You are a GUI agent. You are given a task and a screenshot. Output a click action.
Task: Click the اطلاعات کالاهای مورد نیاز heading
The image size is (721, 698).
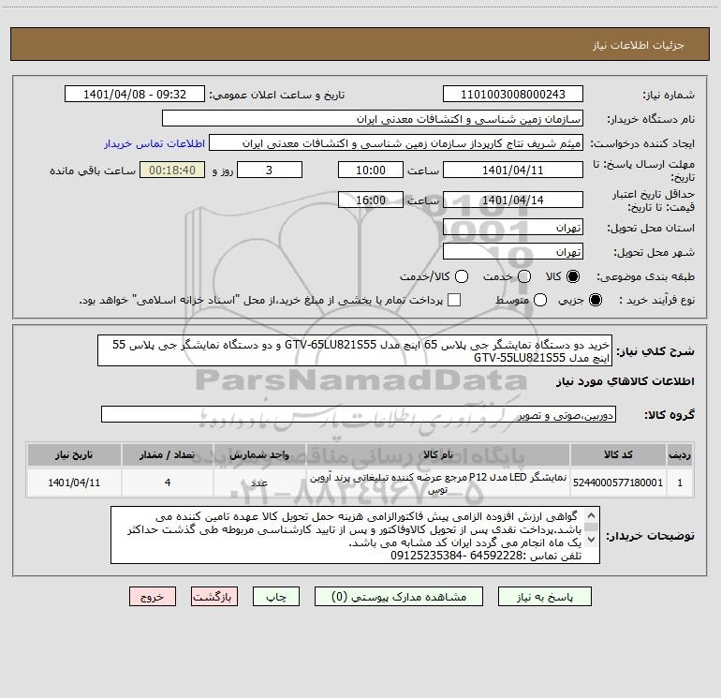pos(625,381)
